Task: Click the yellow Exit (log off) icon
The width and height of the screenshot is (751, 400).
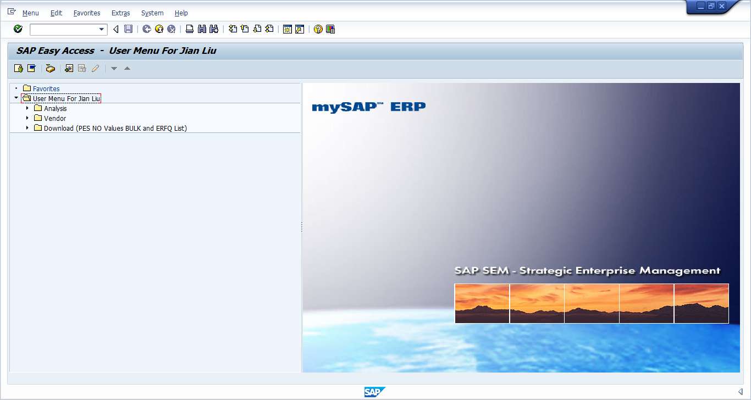Action: [159, 29]
